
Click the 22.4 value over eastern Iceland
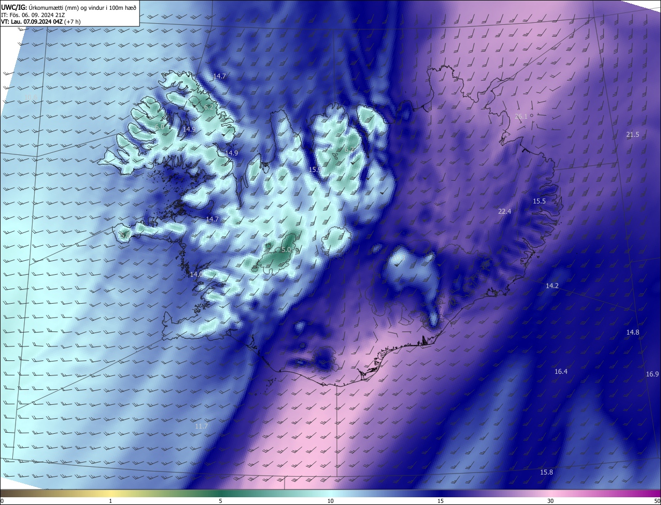click(x=505, y=211)
